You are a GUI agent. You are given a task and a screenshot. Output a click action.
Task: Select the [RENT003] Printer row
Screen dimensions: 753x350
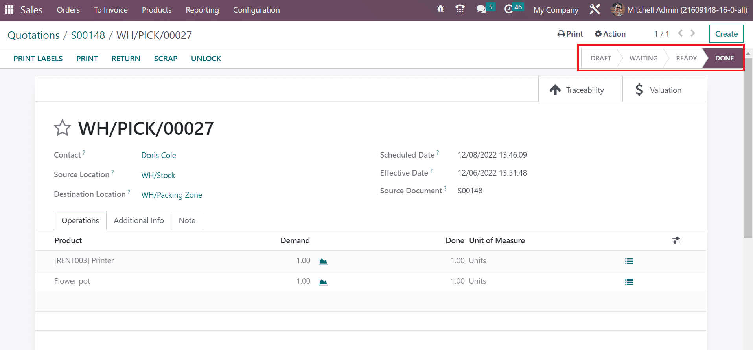click(x=370, y=261)
